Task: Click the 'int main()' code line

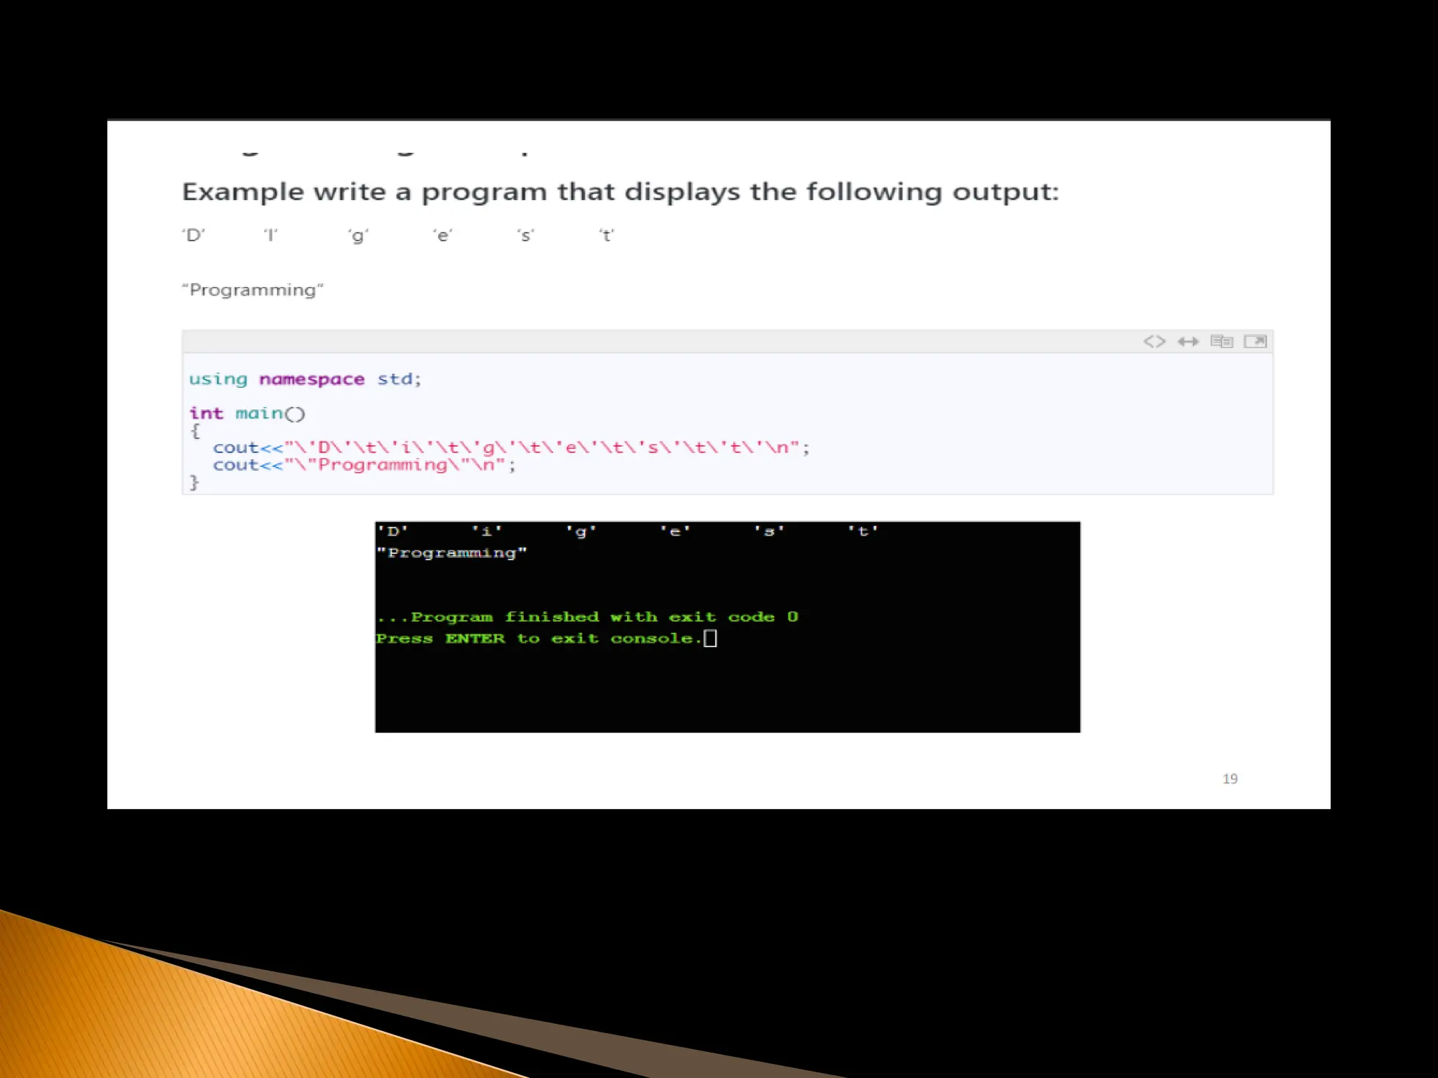Action: [247, 413]
